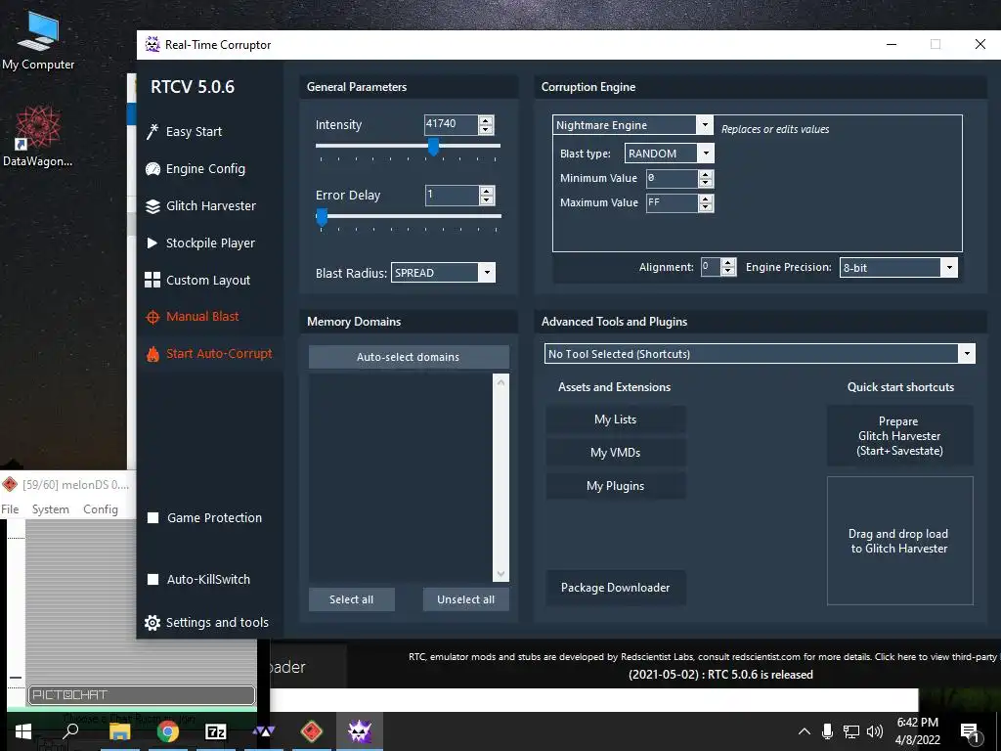1001x751 pixels.
Task: Click Unselect all domains button
Action: [x=465, y=599]
